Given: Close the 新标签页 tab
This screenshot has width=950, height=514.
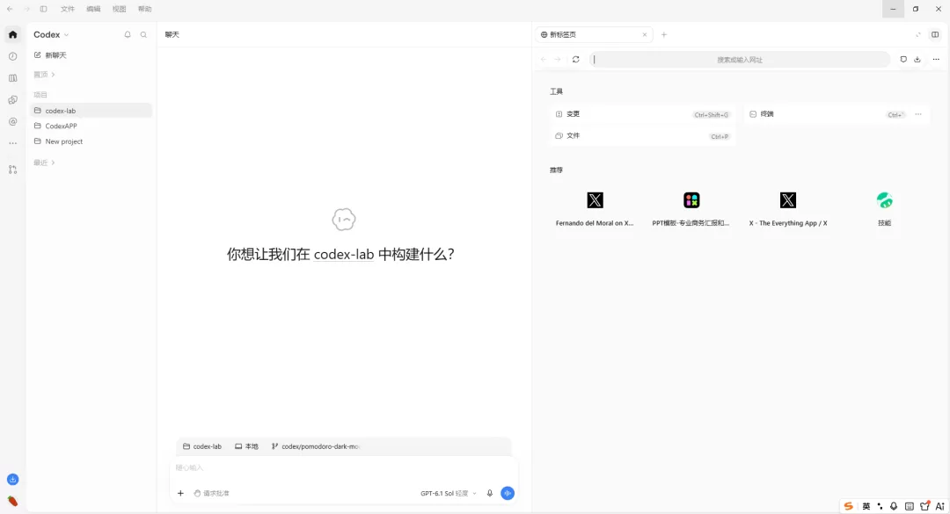Looking at the screenshot, I should coord(645,34).
